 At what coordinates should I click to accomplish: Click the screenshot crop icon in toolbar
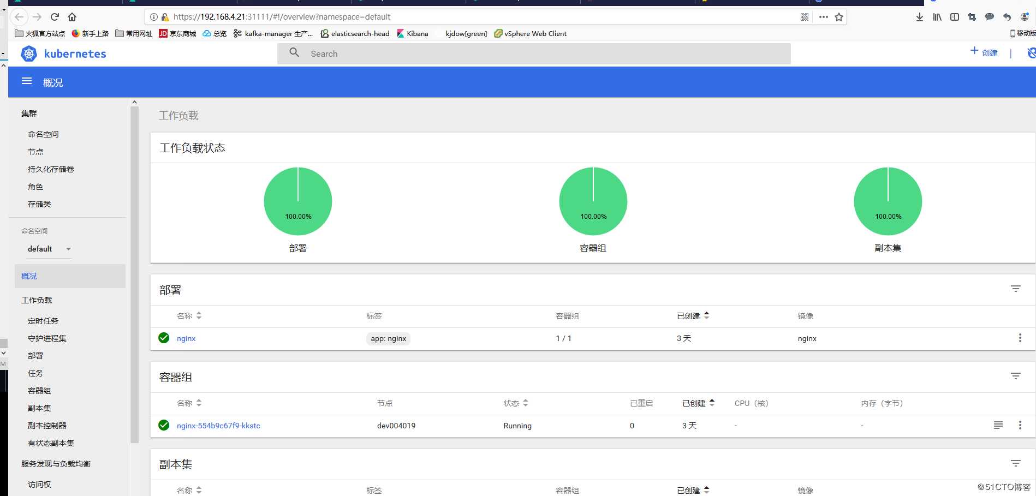coord(972,17)
